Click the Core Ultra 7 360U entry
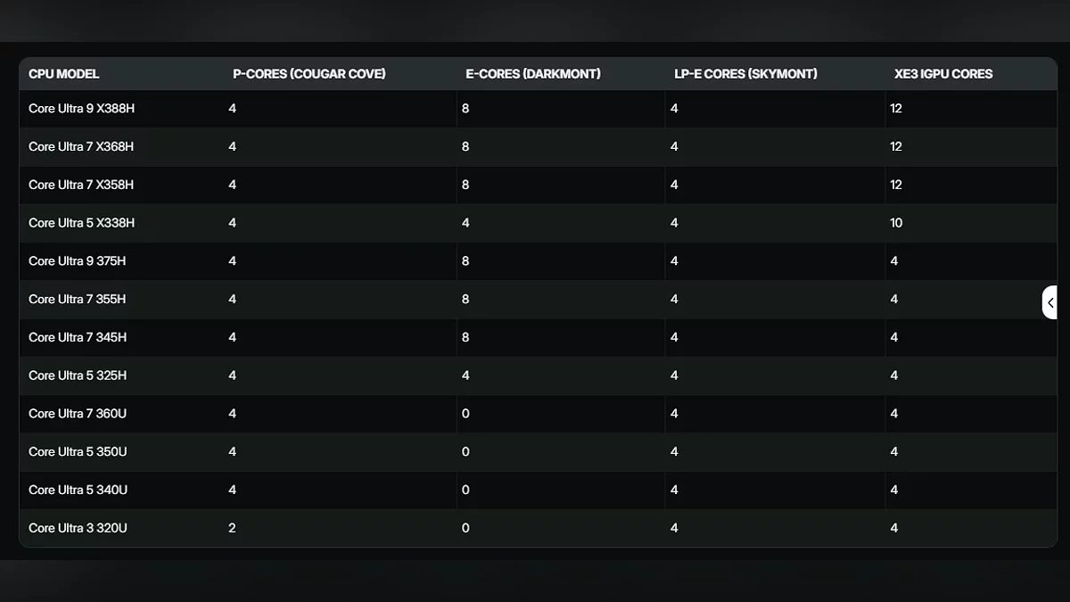The height and width of the screenshot is (602, 1070). click(78, 414)
